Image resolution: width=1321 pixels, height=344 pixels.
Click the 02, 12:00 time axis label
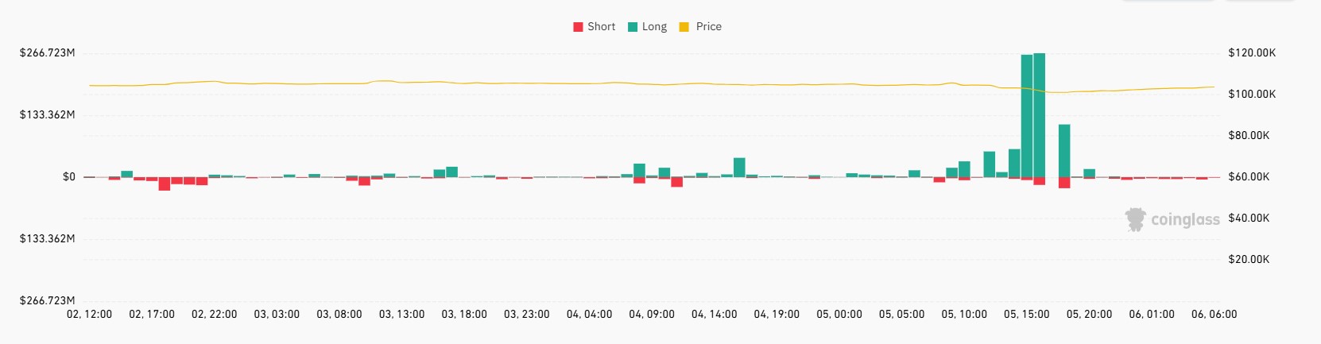pyautogui.click(x=89, y=314)
